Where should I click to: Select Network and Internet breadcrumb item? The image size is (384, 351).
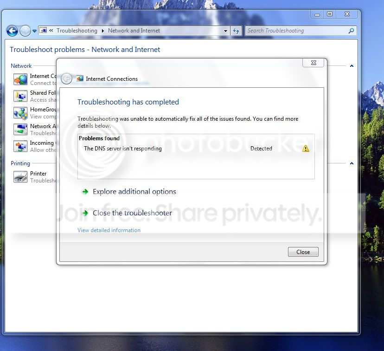134,31
